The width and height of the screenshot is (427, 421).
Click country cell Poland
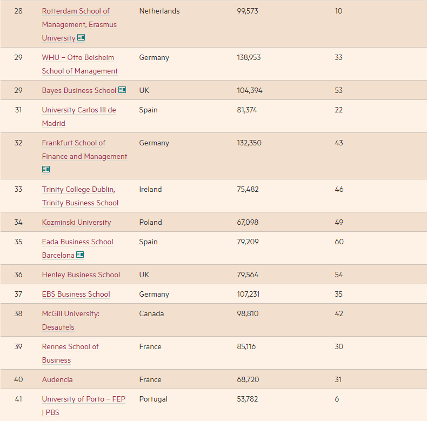click(151, 222)
